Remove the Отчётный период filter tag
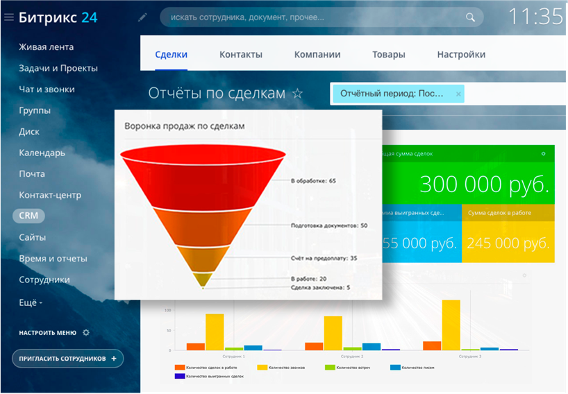The width and height of the screenshot is (568, 394). click(458, 94)
